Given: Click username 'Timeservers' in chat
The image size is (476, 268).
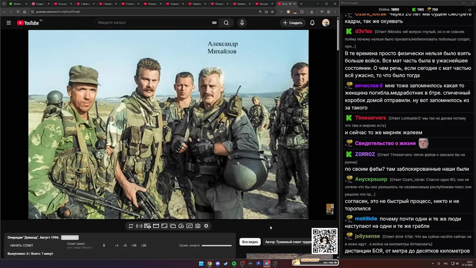Looking at the screenshot, I should (x=370, y=118).
